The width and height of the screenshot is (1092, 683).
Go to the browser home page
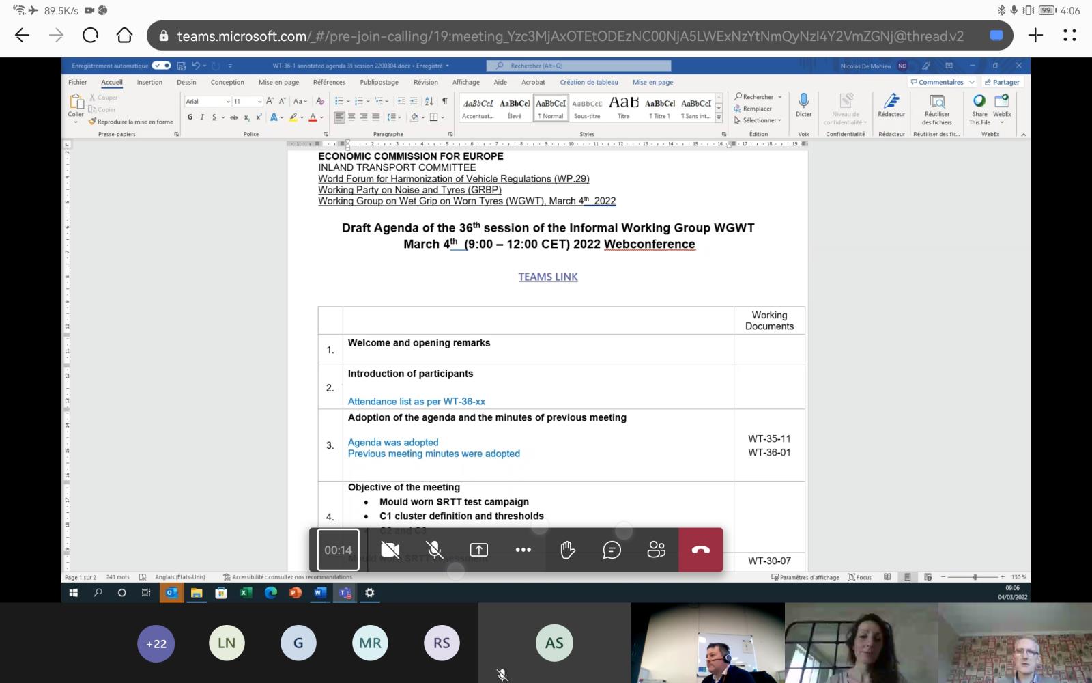(x=124, y=36)
